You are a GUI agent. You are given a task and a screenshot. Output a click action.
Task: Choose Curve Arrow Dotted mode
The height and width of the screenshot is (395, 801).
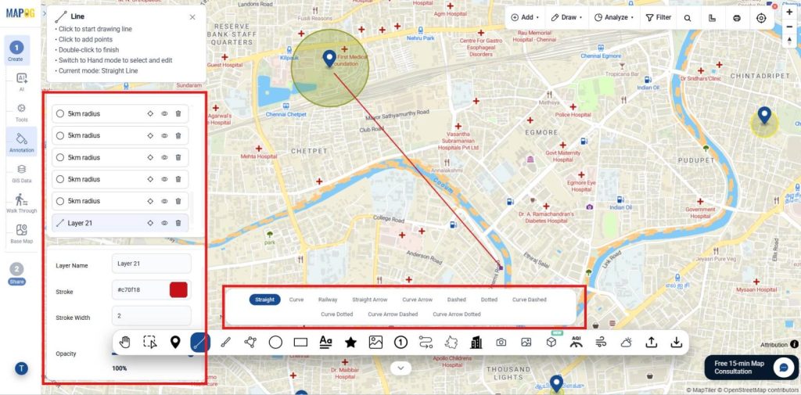[x=457, y=314]
